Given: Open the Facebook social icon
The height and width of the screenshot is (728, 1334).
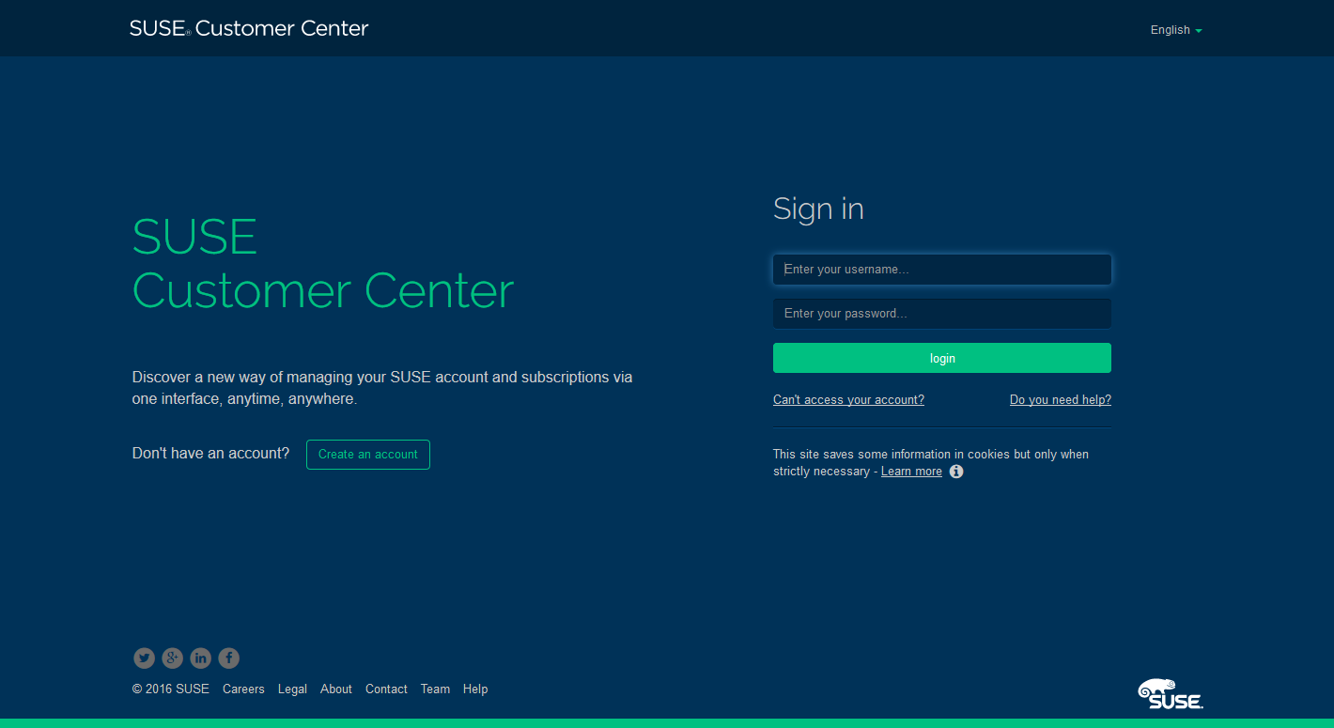Looking at the screenshot, I should (x=229, y=658).
